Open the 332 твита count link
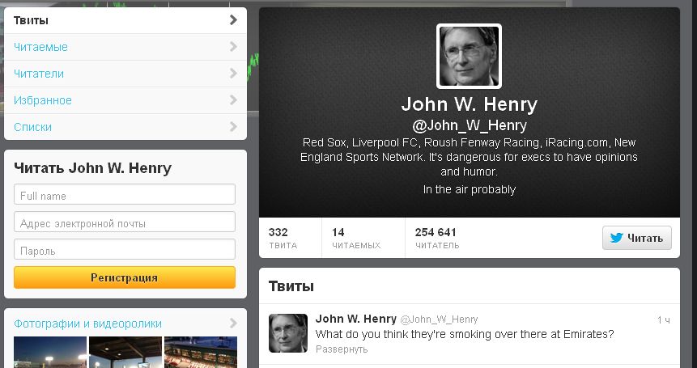The image size is (697, 368). (283, 238)
